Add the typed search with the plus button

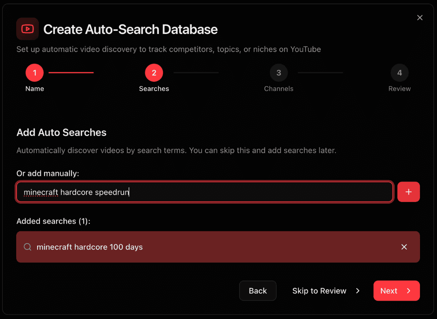coord(409,192)
